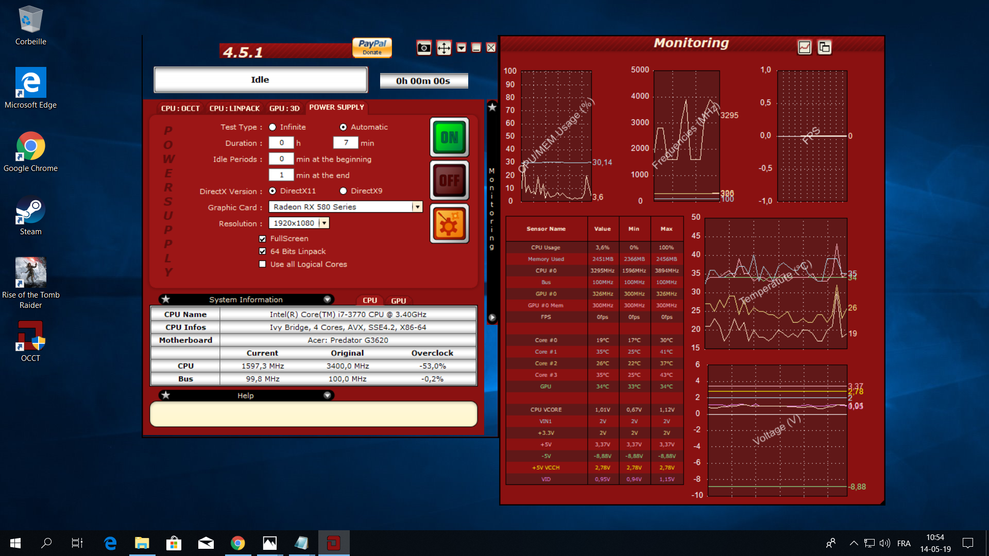Click the Duration hours field
Image resolution: width=989 pixels, height=556 pixels.
281,143
